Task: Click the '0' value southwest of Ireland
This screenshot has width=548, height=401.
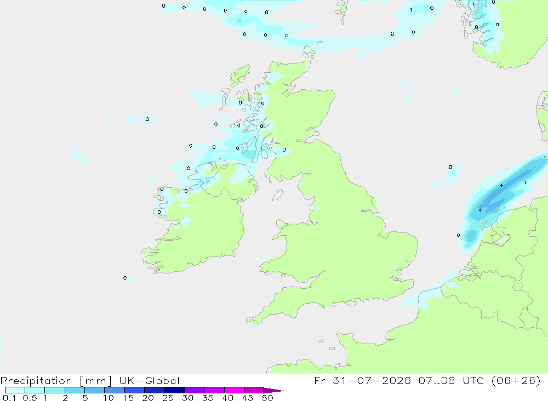Action: [125, 278]
